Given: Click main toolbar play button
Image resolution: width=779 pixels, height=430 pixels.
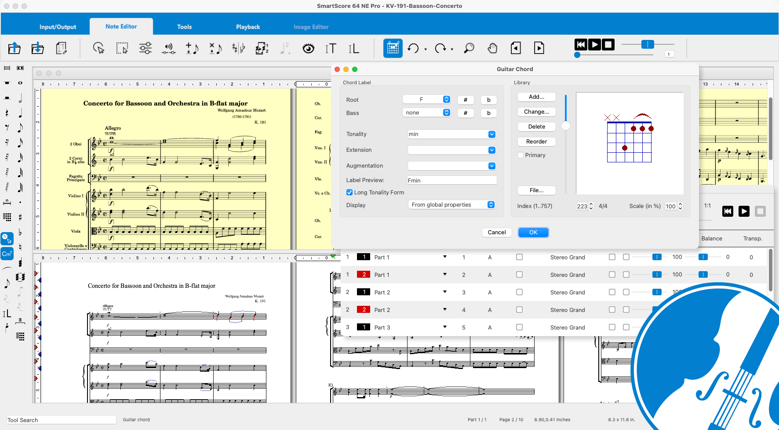Looking at the screenshot, I should [594, 44].
